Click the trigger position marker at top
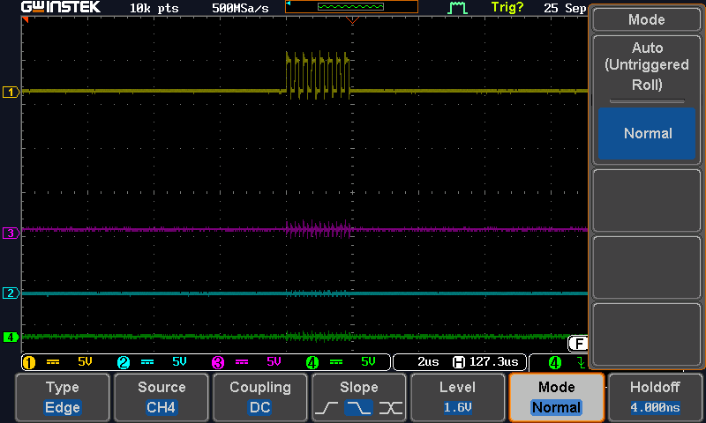The width and height of the screenshot is (706, 423). (x=352, y=19)
